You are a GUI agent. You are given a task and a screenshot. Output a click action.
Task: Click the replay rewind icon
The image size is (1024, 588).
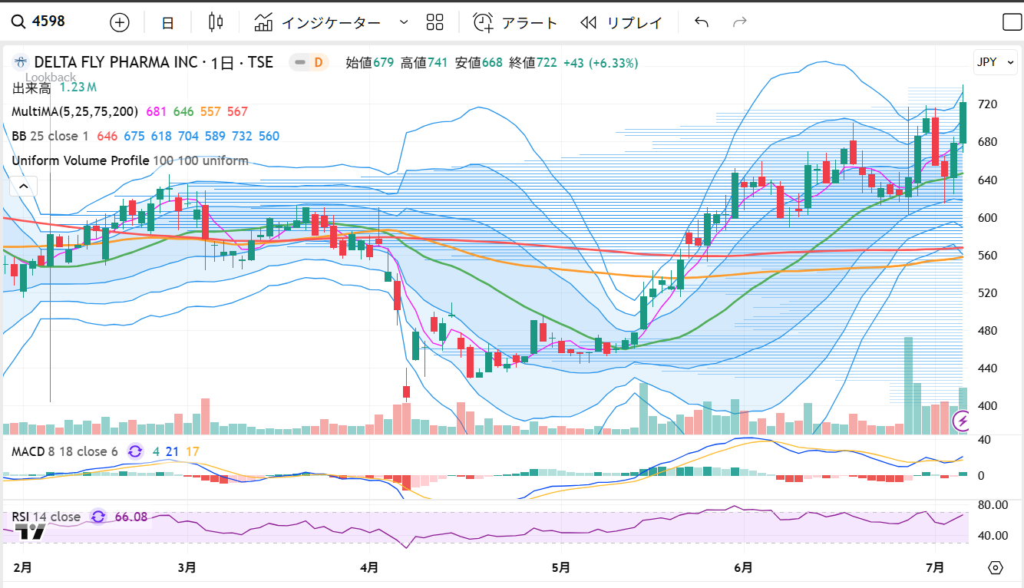(589, 22)
